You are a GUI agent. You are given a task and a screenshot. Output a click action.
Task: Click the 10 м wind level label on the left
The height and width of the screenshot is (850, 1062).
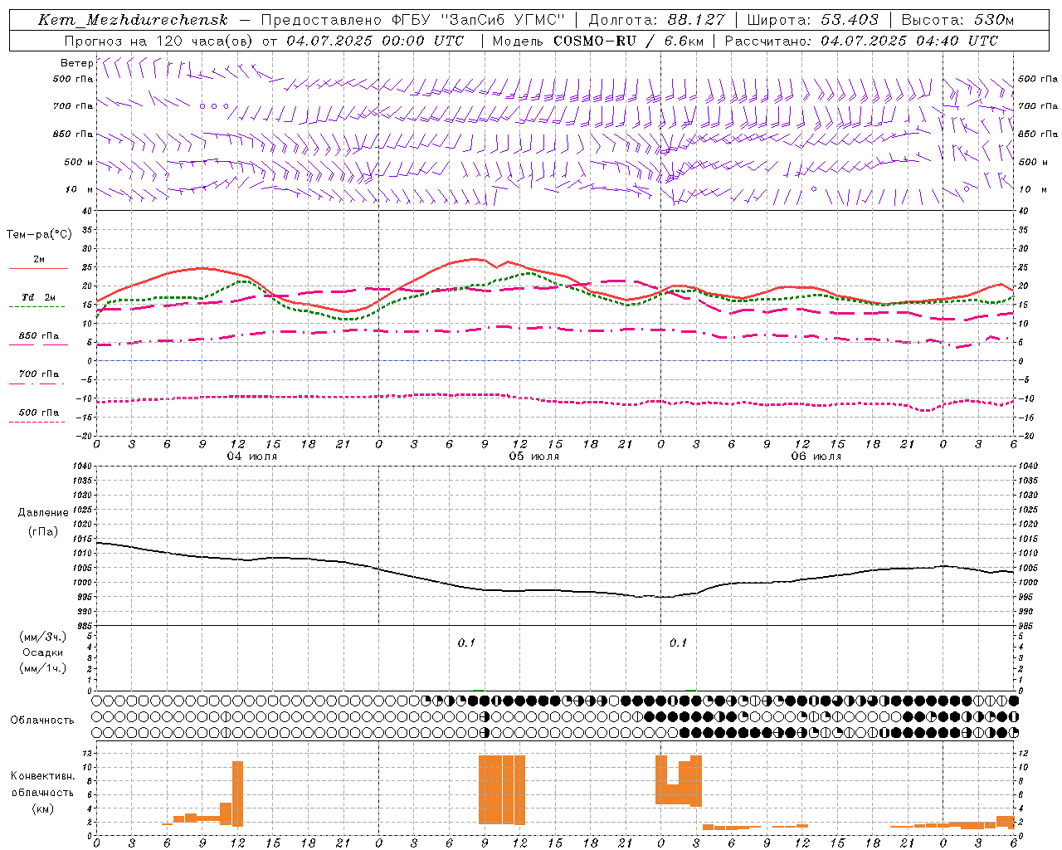(x=80, y=189)
